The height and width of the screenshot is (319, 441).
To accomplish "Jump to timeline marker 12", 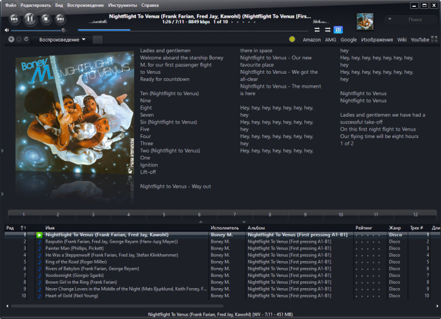I will point(415,214).
